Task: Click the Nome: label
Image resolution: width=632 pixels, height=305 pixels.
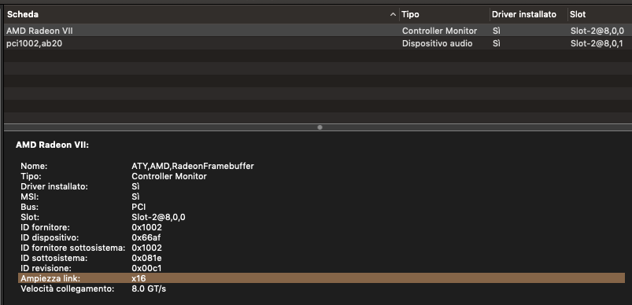Action: pos(34,166)
